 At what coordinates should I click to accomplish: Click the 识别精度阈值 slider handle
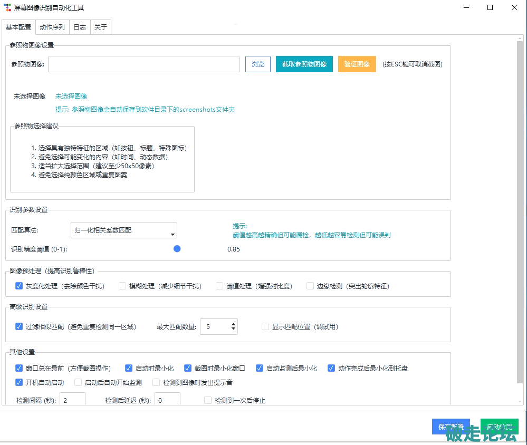tap(177, 249)
